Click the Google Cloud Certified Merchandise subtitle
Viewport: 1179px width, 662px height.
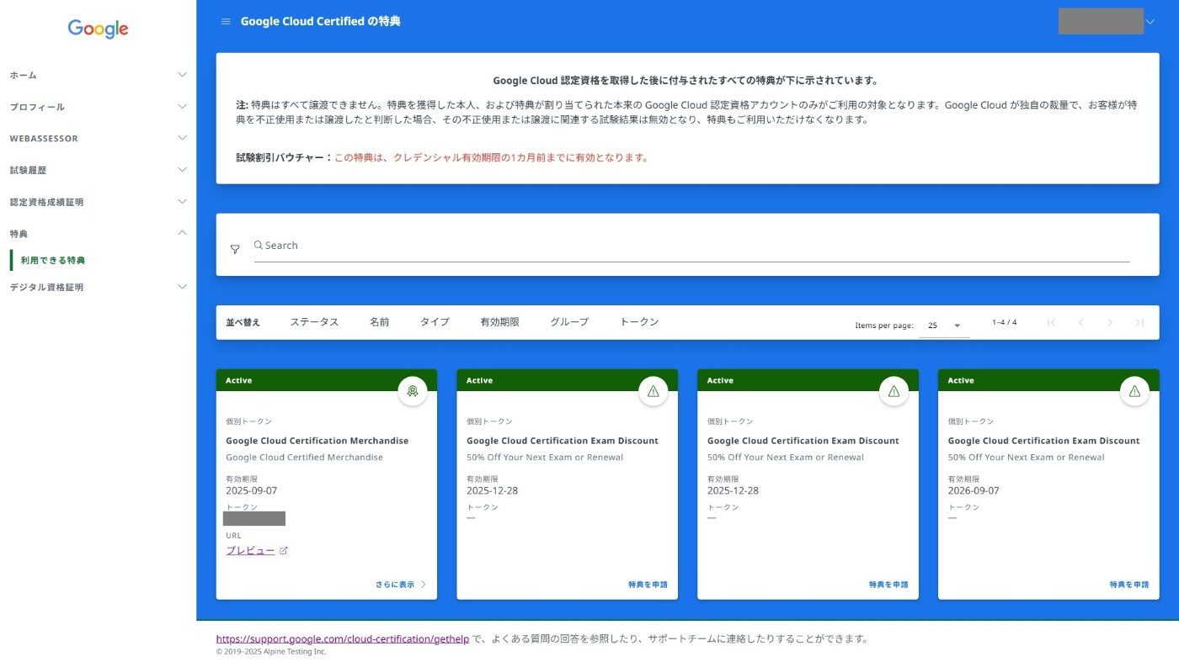pyautogui.click(x=304, y=458)
